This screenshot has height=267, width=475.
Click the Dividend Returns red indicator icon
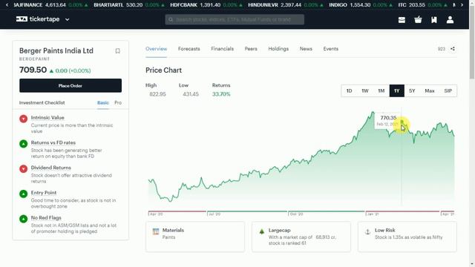pos(23,168)
